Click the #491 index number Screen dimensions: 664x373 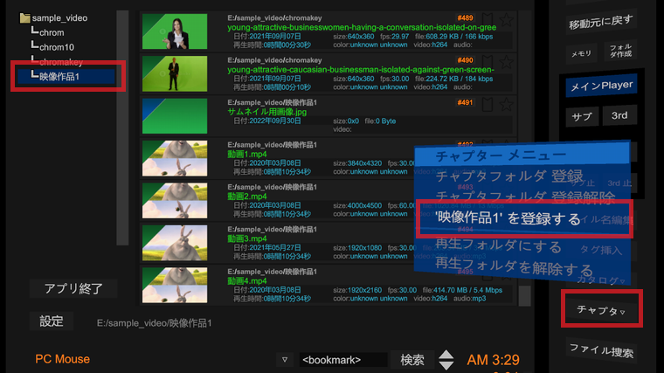[465, 102]
